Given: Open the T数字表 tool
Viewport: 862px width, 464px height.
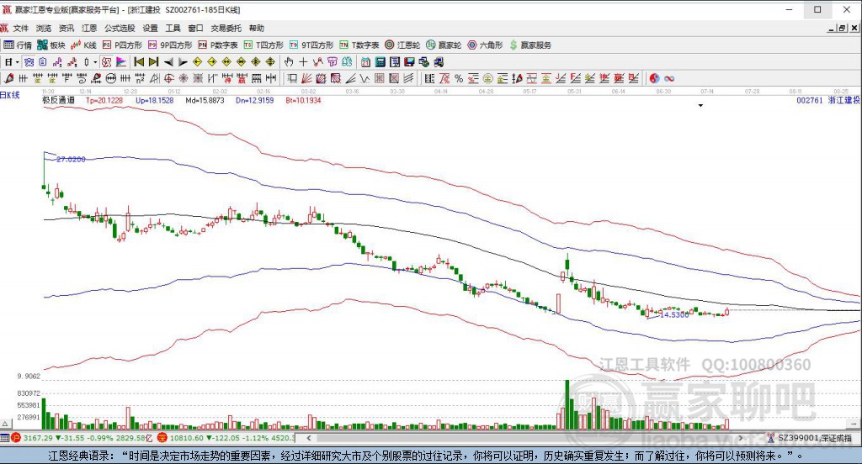Looking at the screenshot, I should pyautogui.click(x=359, y=45).
